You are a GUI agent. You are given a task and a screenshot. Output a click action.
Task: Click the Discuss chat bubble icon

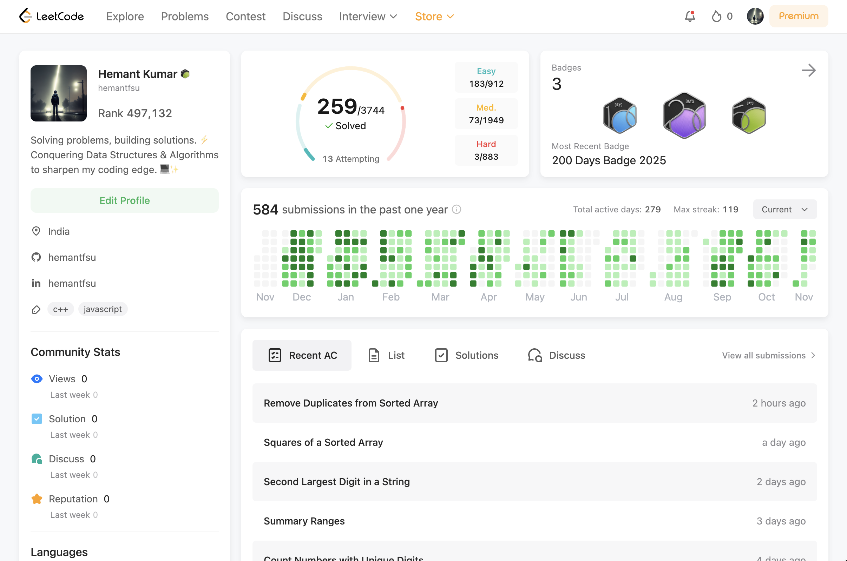click(535, 355)
